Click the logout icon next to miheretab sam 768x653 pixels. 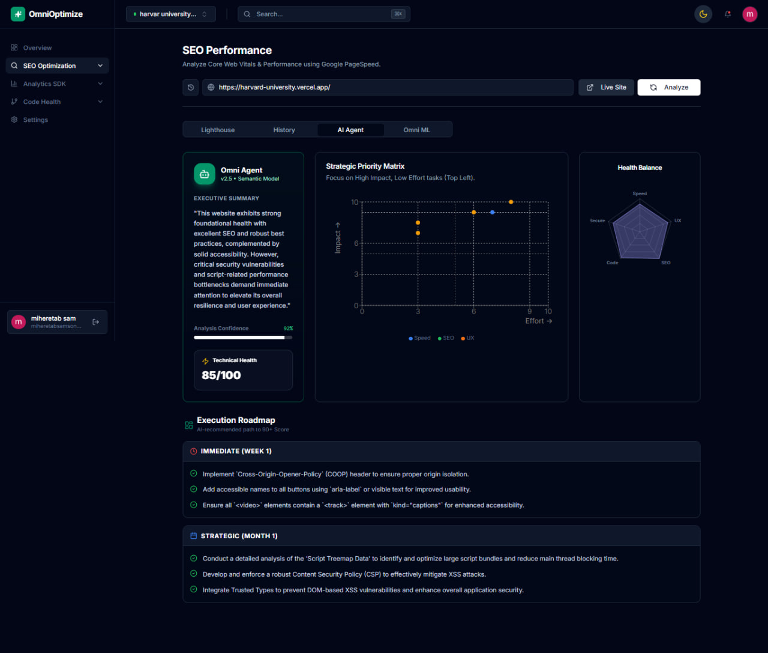click(x=96, y=322)
